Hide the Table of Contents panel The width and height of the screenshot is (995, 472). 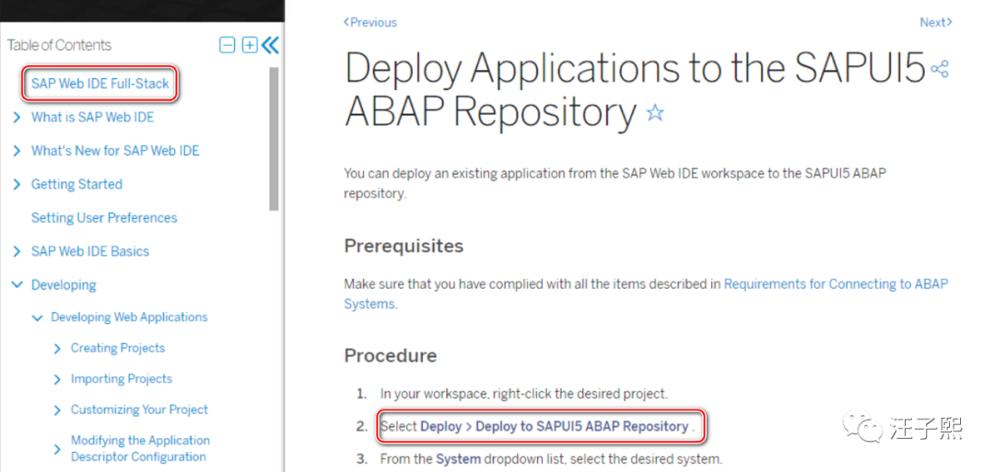coord(270,45)
